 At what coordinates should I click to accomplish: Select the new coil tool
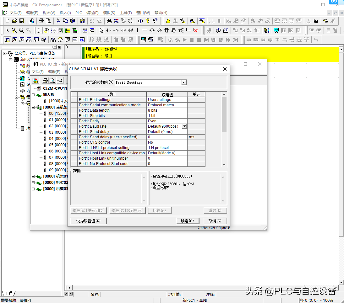152,30
